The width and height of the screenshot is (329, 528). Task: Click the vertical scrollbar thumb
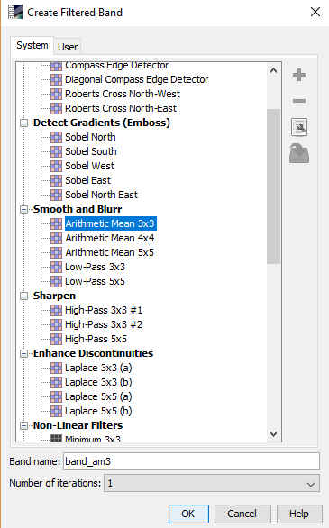coord(273,187)
